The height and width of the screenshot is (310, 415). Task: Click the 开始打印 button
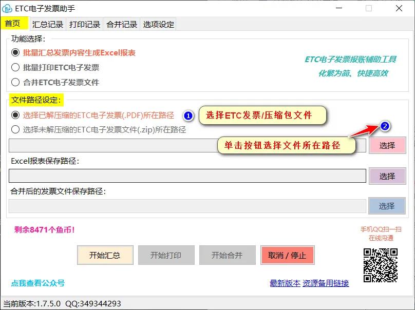coord(166,255)
